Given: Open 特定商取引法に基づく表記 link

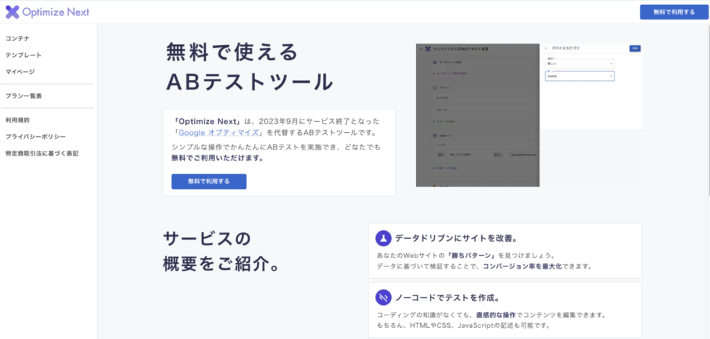Looking at the screenshot, I should click(x=42, y=153).
